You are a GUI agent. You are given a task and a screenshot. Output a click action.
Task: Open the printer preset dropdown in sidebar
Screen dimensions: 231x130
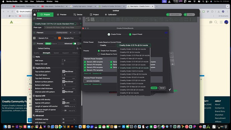point(54,24)
